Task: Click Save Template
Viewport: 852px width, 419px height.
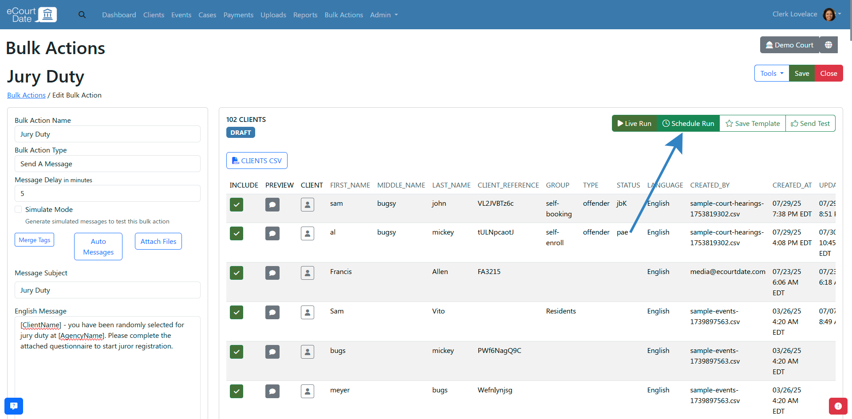Action: pyautogui.click(x=753, y=123)
